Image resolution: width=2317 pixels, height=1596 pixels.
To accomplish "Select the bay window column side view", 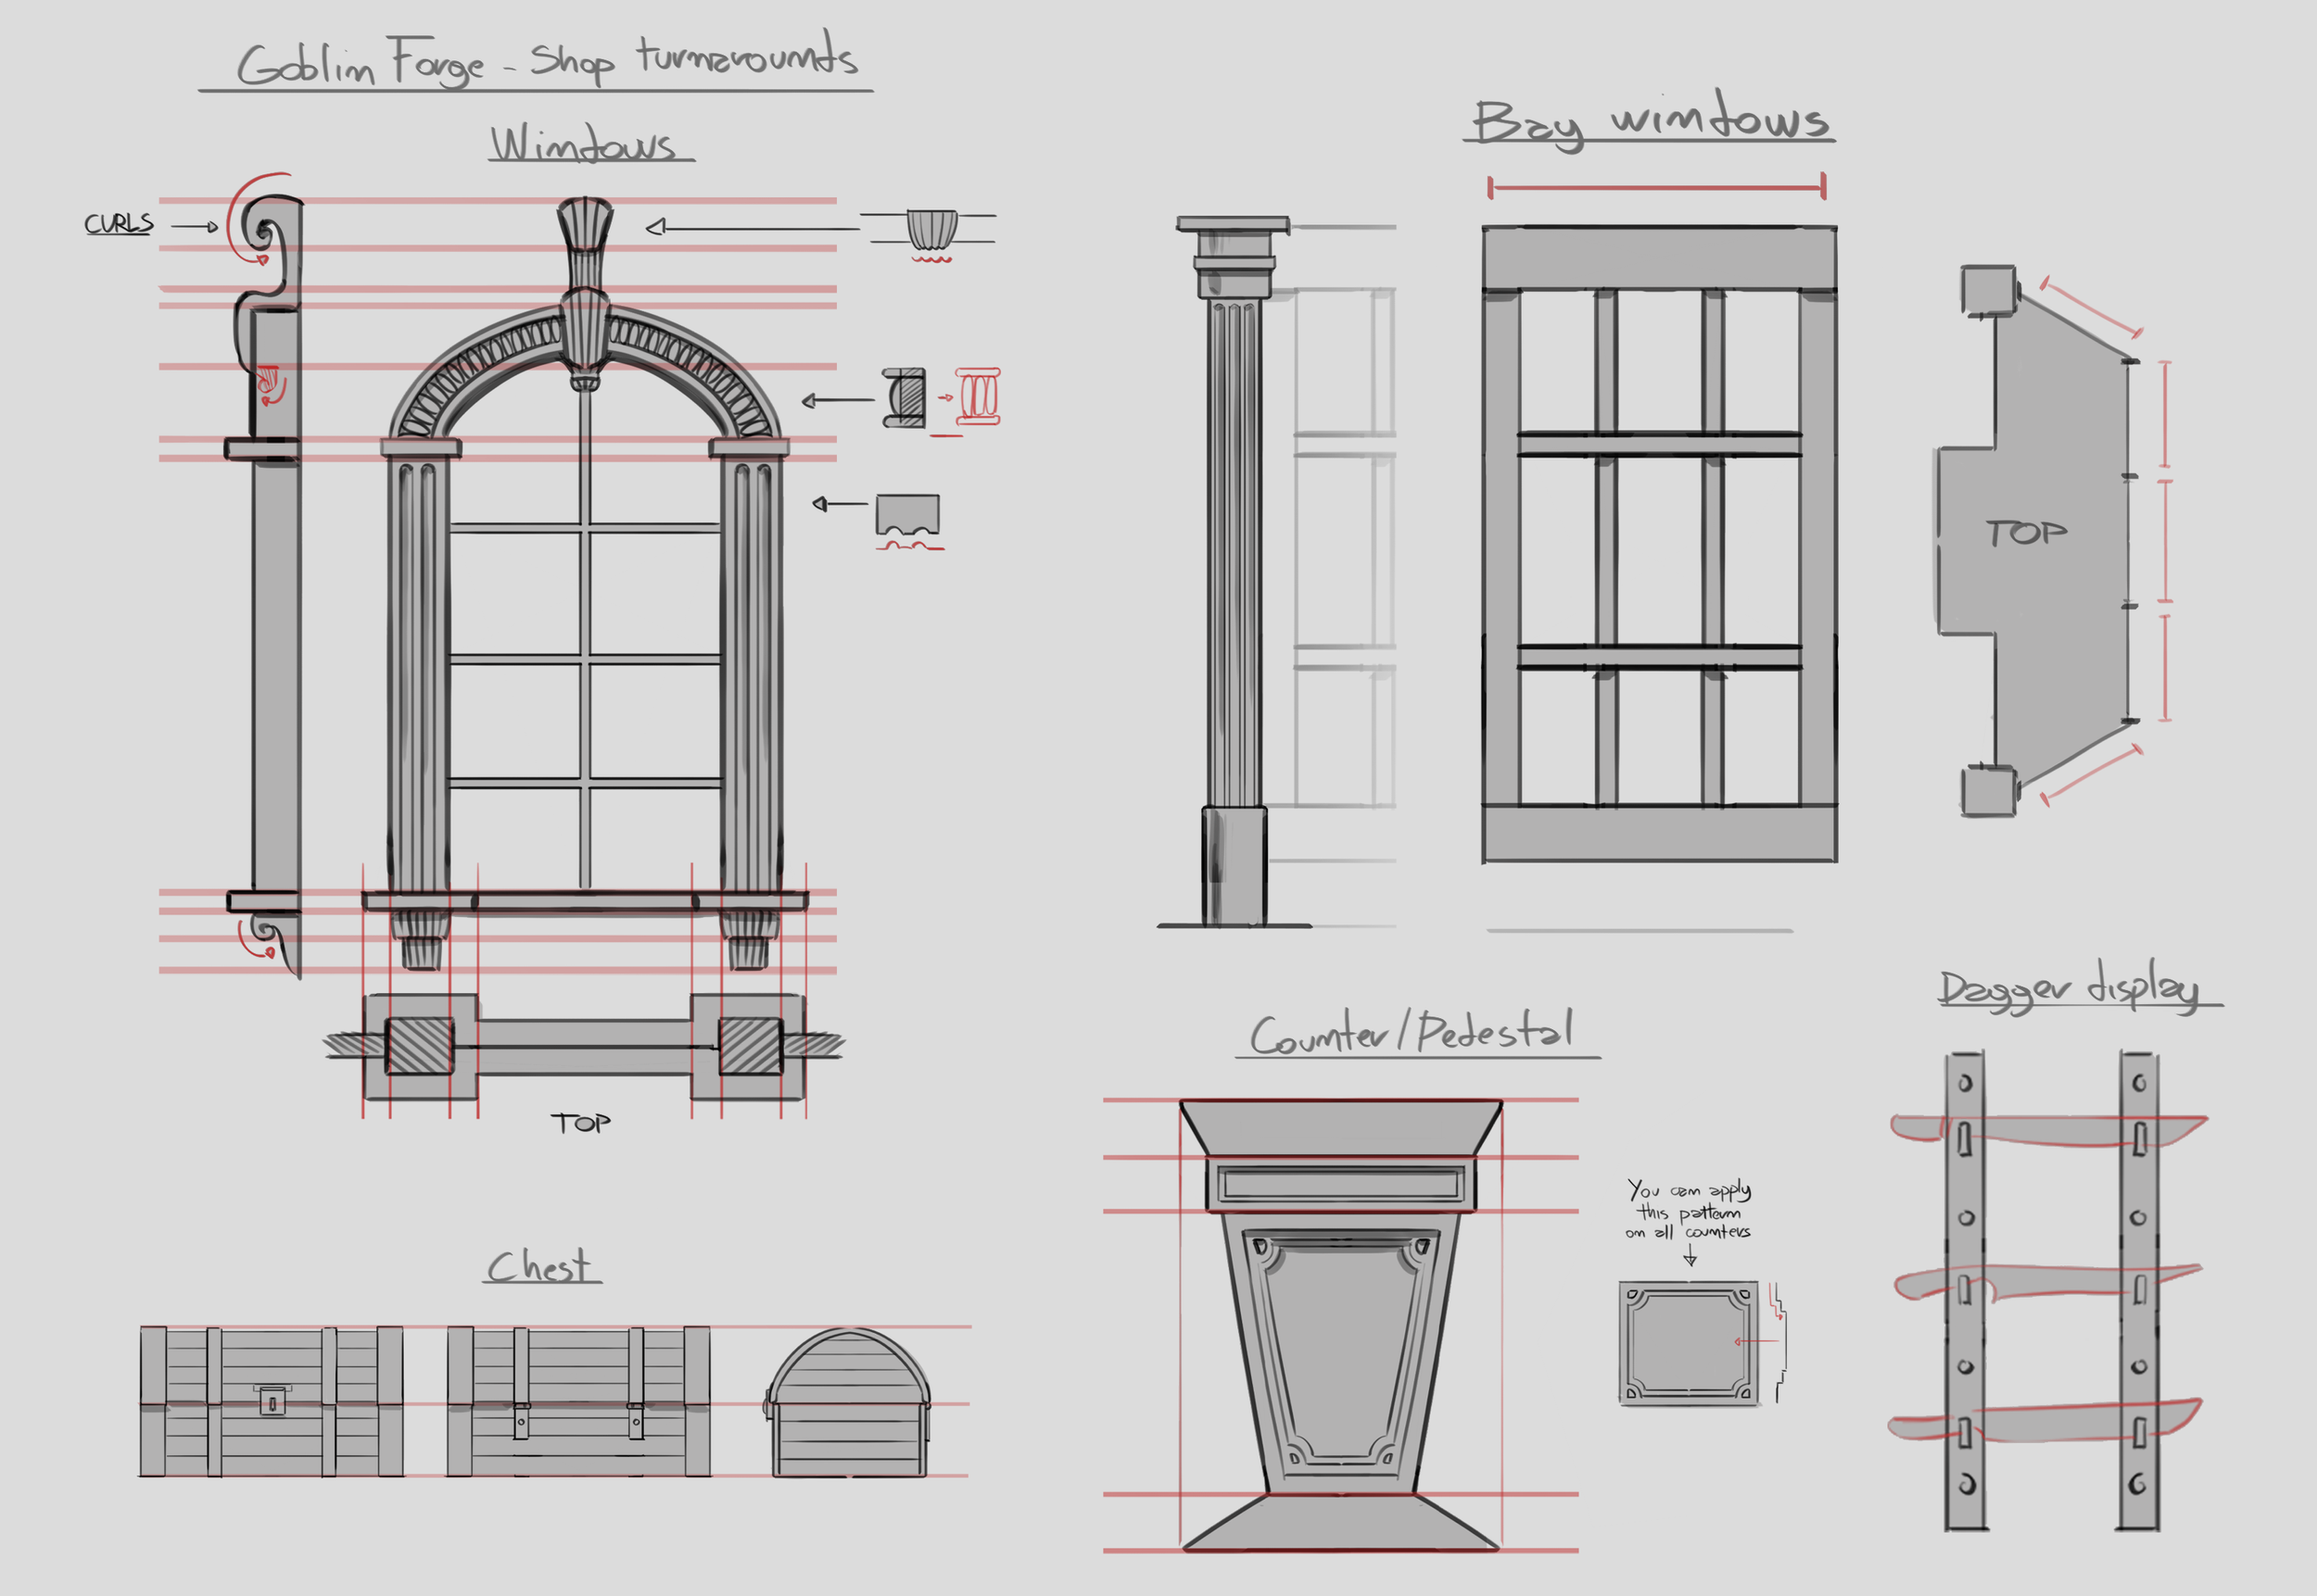I will (1234, 572).
